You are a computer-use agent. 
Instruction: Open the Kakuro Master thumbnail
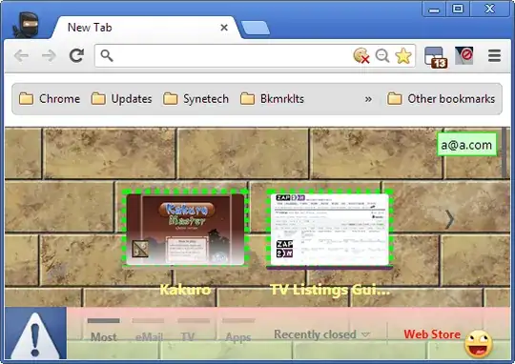pyautogui.click(x=186, y=229)
